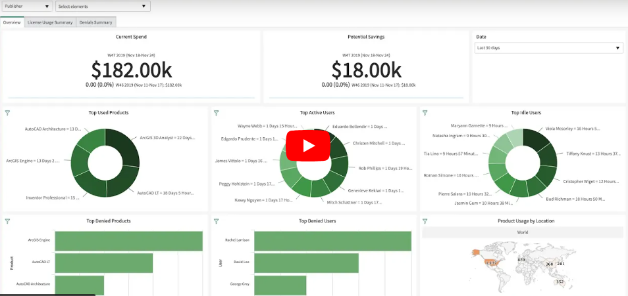Screen dimensions: 628x296
Task: Click the James Vittolo active user label
Action: [x=241, y=161]
